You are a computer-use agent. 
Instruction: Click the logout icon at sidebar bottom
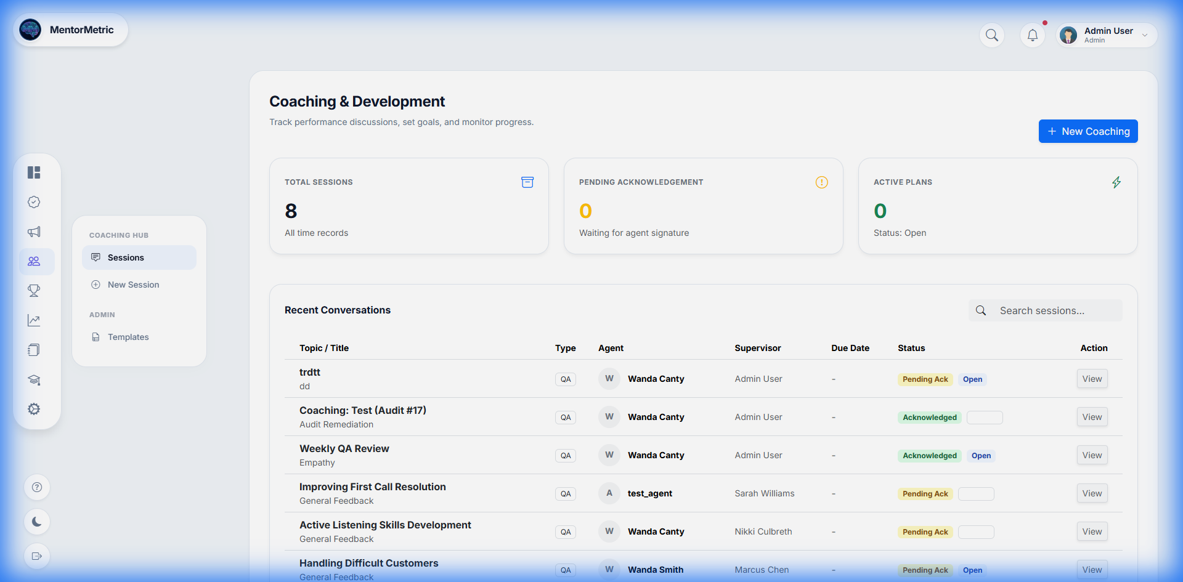click(37, 556)
